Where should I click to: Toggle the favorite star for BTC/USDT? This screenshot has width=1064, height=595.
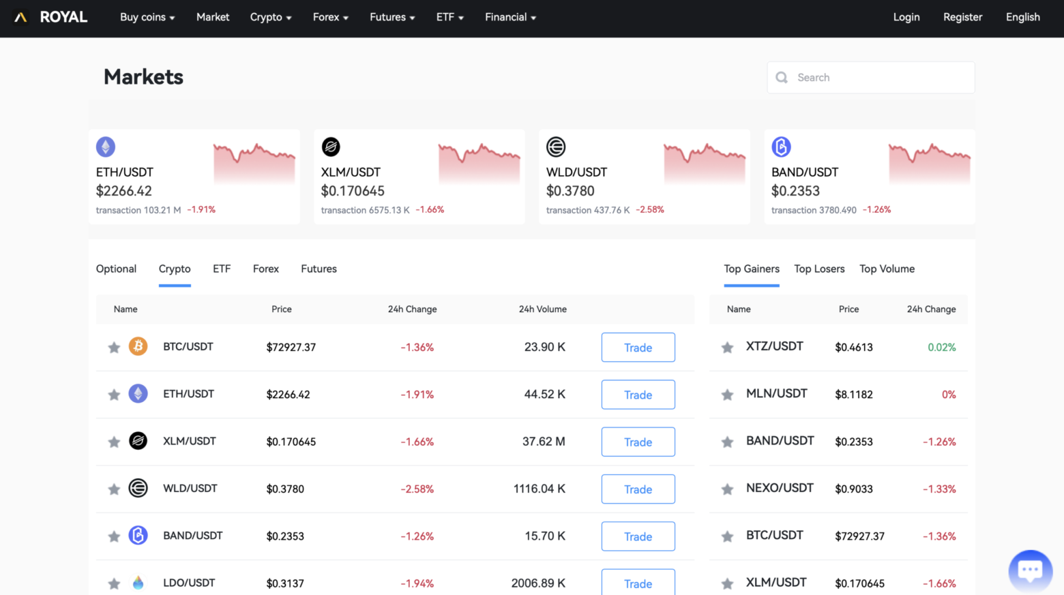pyautogui.click(x=113, y=347)
